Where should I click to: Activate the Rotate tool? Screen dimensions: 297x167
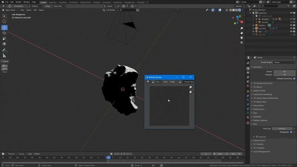[4, 33]
